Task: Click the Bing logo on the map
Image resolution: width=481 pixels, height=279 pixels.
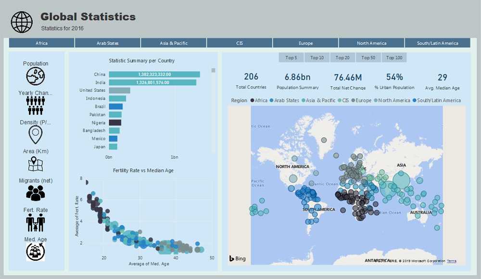Action: [x=237, y=258]
